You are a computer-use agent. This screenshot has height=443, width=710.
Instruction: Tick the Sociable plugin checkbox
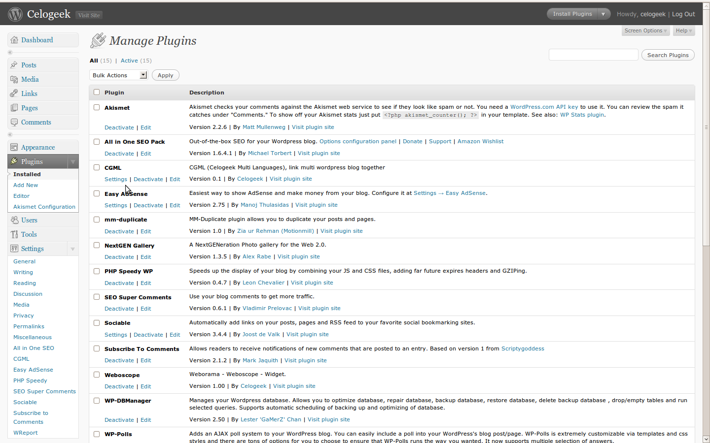click(97, 323)
